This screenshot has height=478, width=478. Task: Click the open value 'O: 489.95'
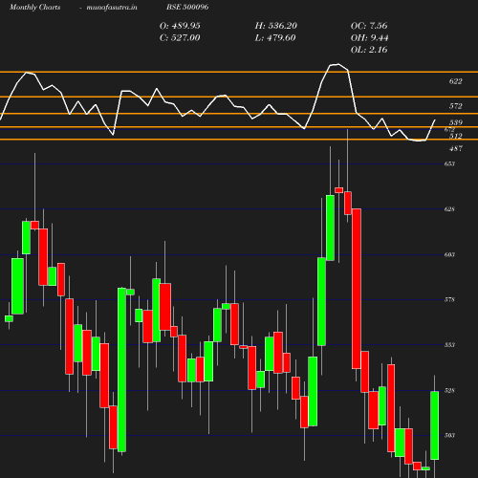[180, 26]
